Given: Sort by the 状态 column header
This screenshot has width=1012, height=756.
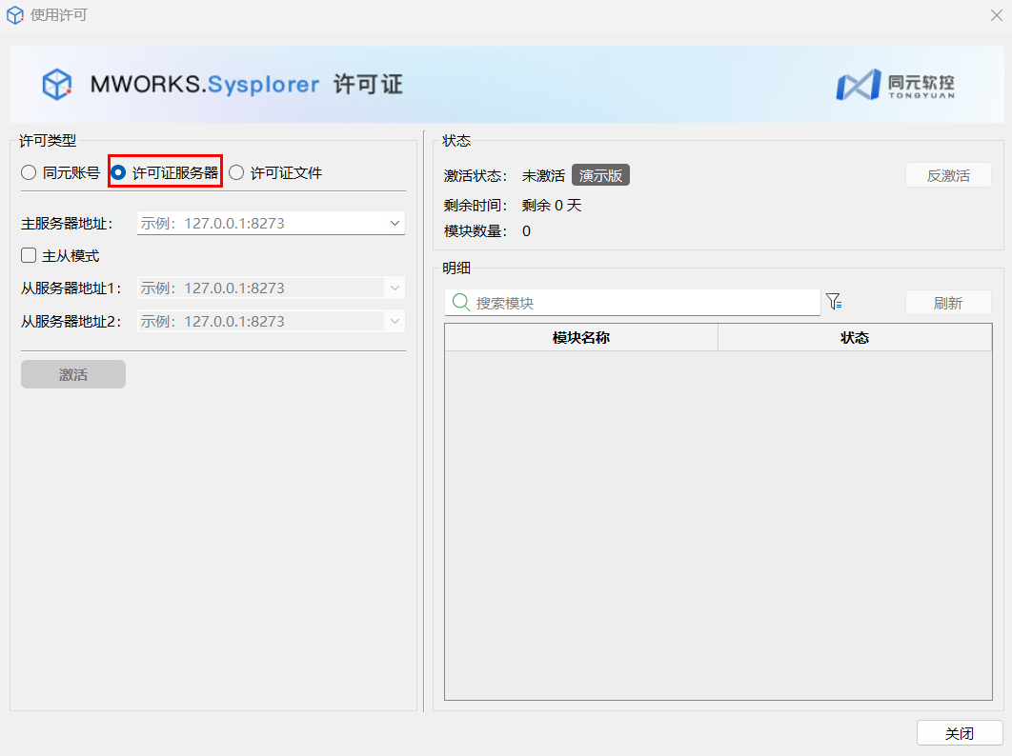Looking at the screenshot, I should pos(854,338).
